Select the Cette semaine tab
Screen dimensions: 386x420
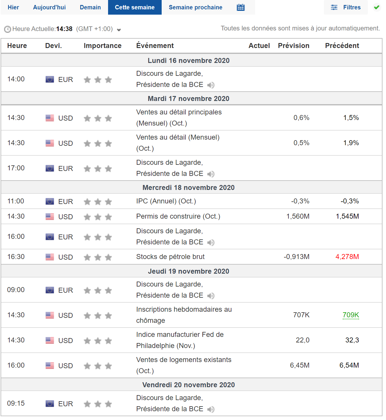[x=135, y=7]
